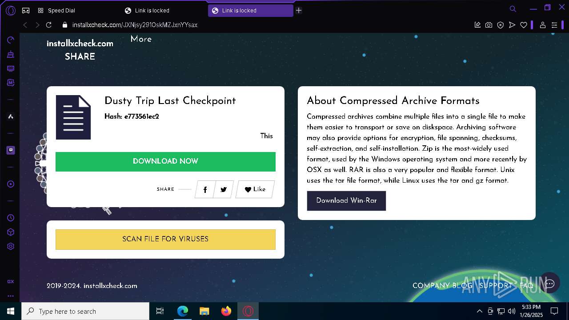
Task: Open tab search magnifier icon
Action: tap(513, 8)
